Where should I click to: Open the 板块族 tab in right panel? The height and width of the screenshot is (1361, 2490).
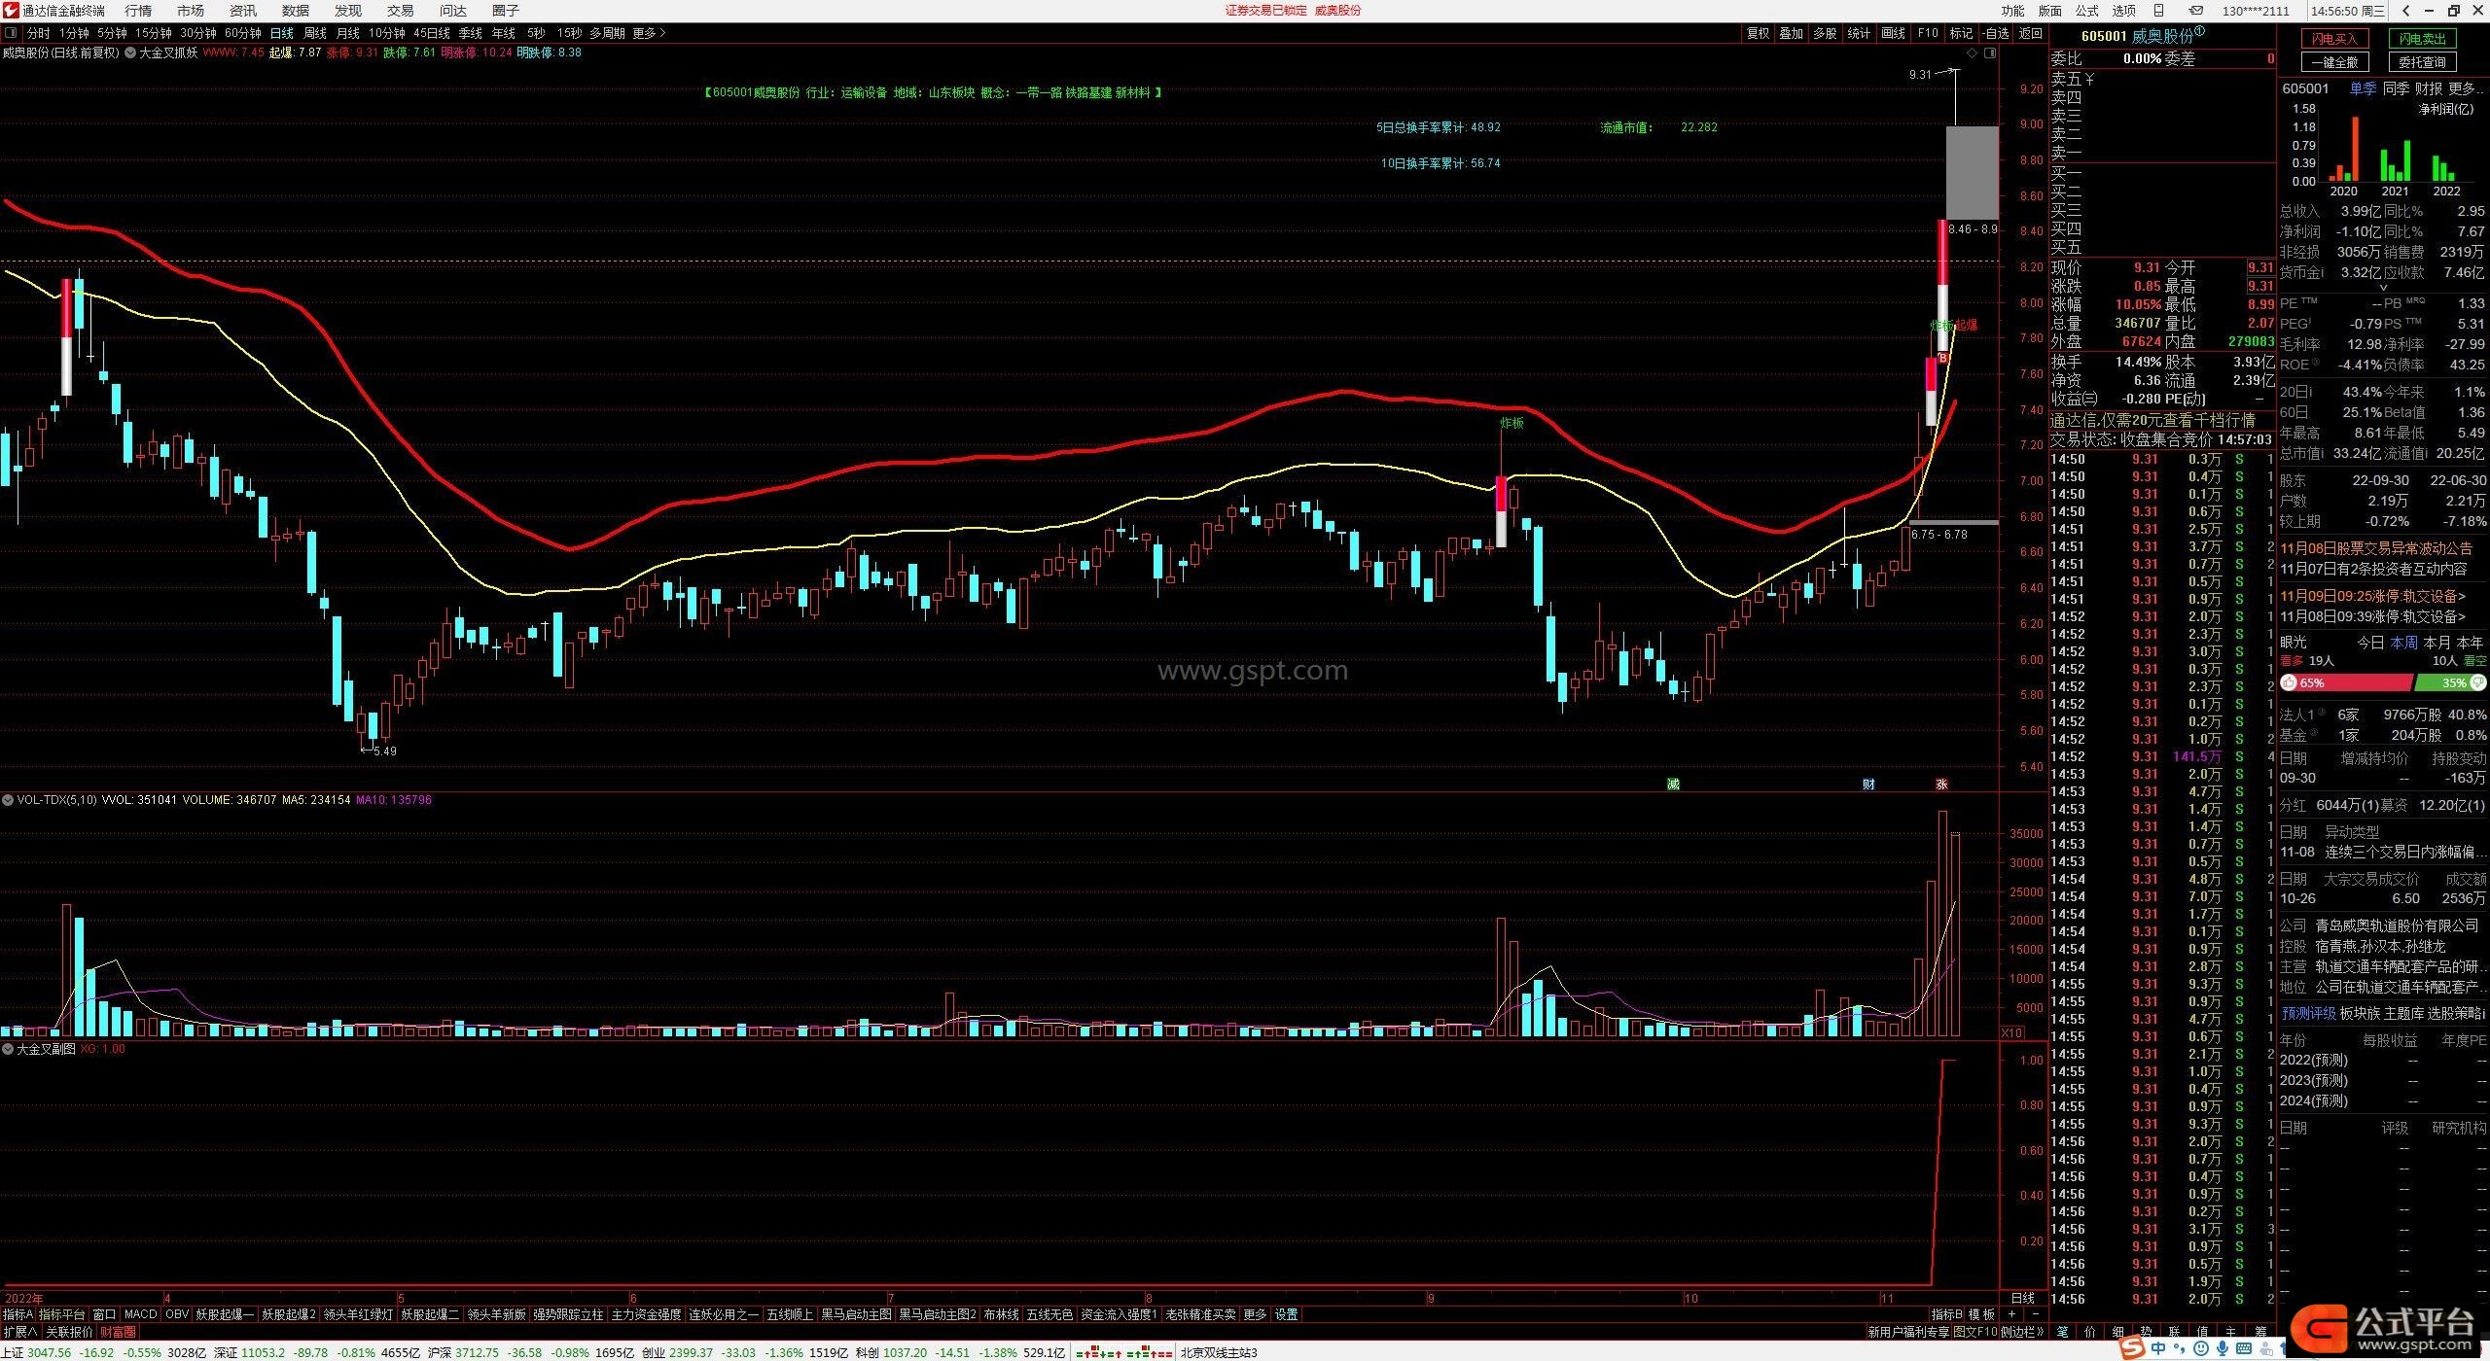[2358, 1013]
